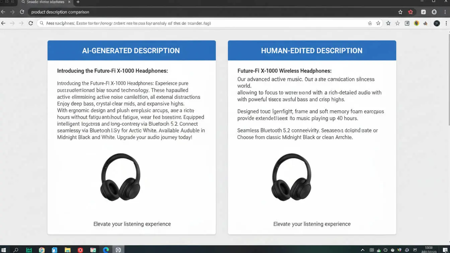Open Microsoft Edge on the taskbar
This screenshot has width=450, height=253.
point(106,250)
